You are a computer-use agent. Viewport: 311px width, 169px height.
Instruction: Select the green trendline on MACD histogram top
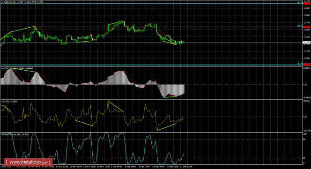(24, 70)
